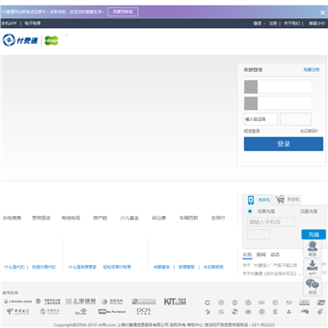Open the 付费宝+ 产品下线公告 notice
Image resolution: width=328 pixels, height=328 pixels.
[x=270, y=265]
